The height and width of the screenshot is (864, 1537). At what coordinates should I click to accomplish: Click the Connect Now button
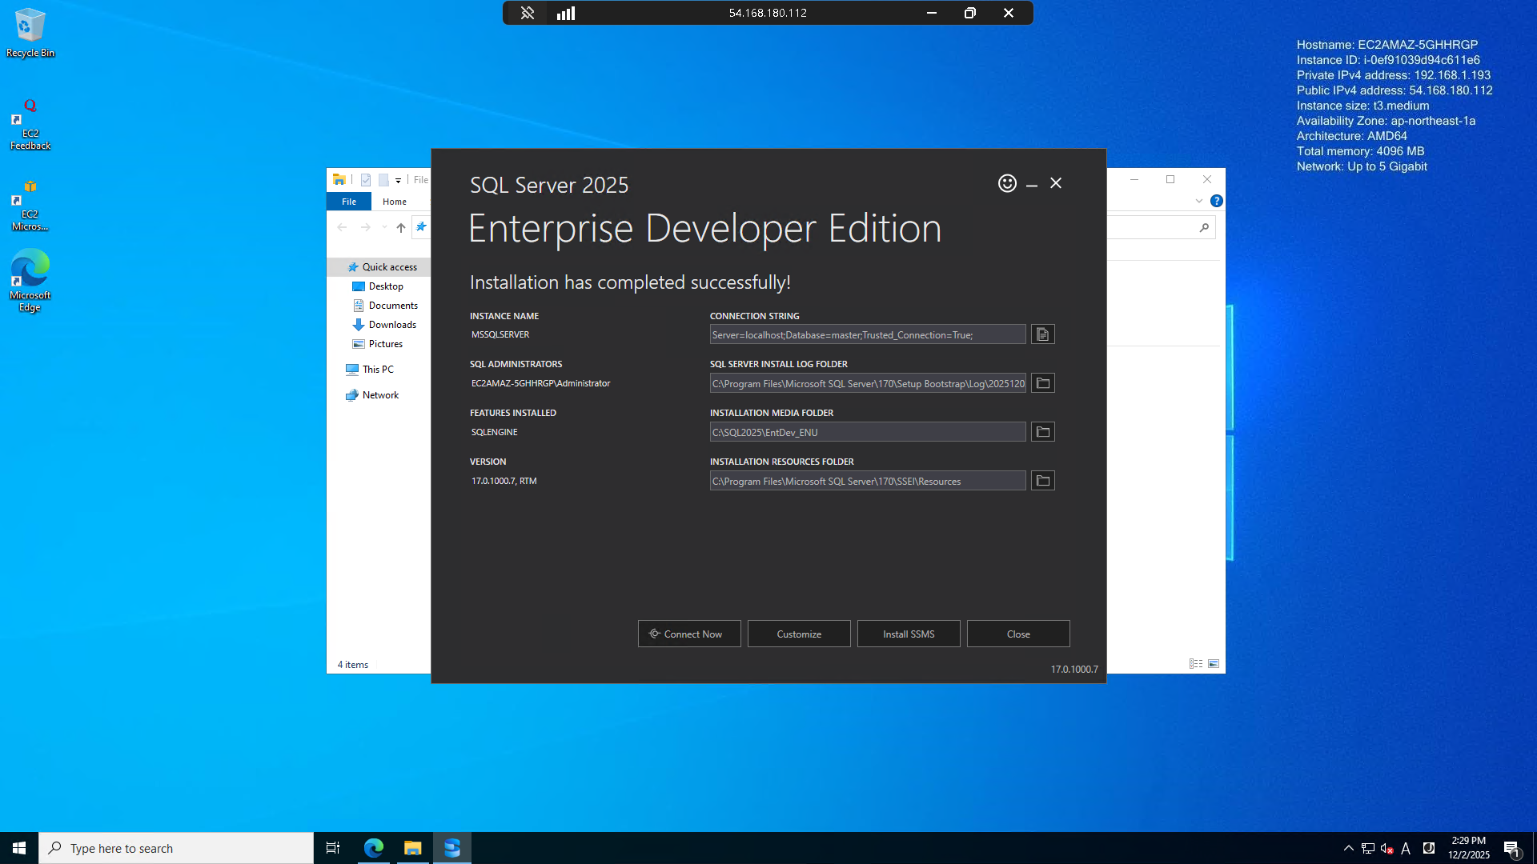click(688, 634)
